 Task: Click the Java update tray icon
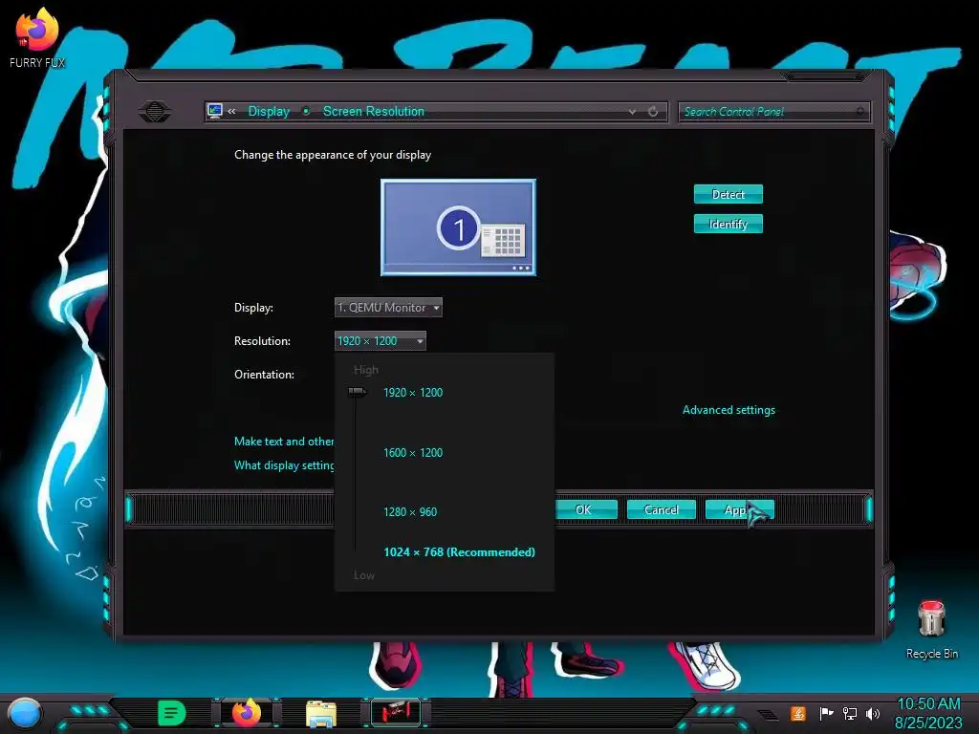(798, 713)
